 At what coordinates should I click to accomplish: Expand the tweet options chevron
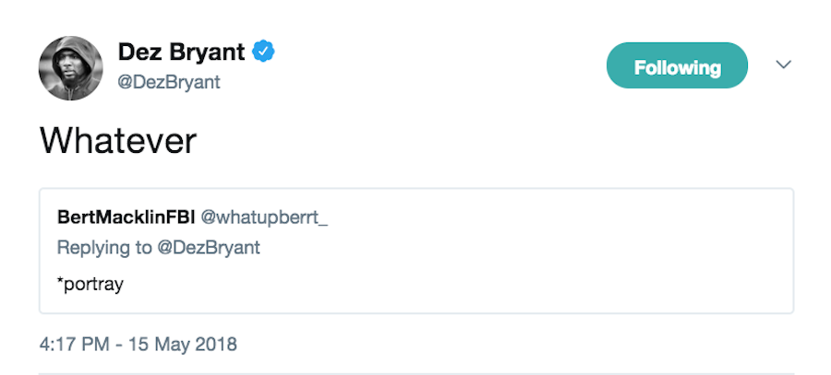[783, 65]
